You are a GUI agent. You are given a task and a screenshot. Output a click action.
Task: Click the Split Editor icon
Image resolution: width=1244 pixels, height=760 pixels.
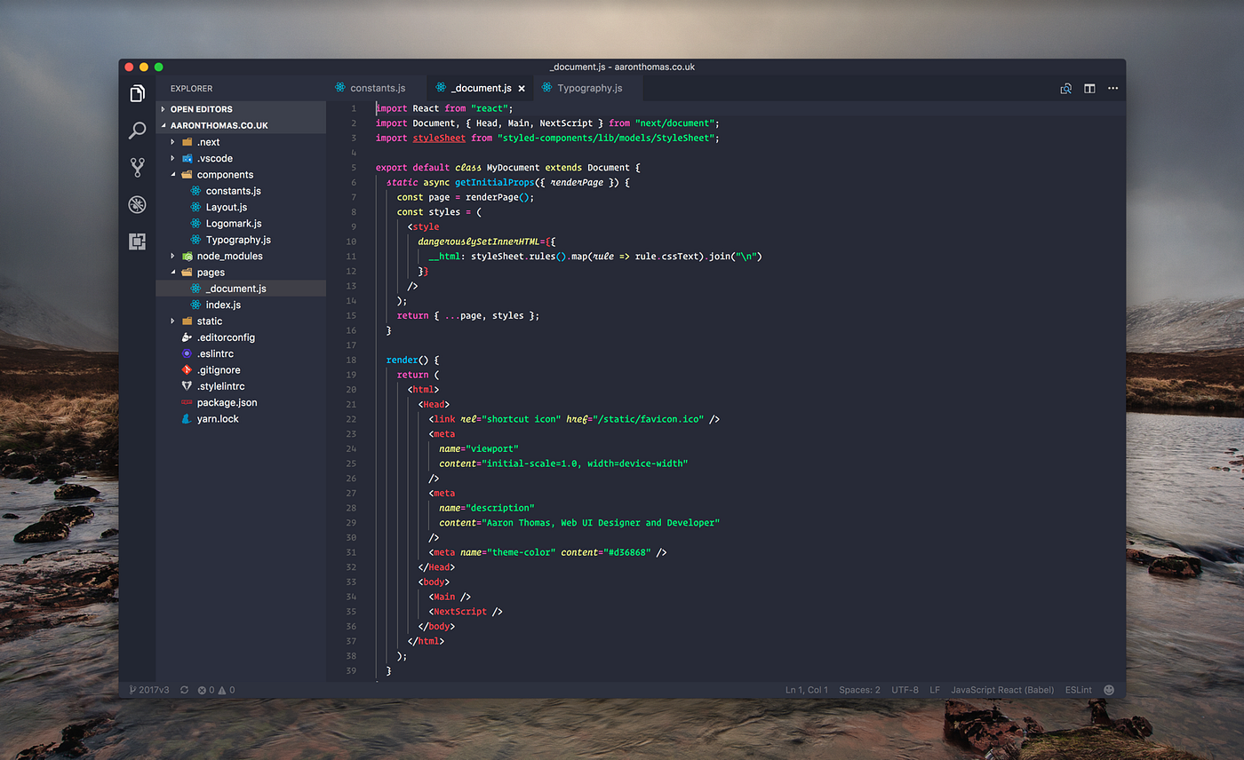1089,89
